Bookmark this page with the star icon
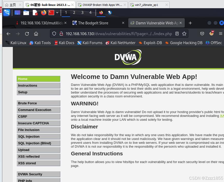This screenshot has height=182, width=224. click(x=184, y=34)
